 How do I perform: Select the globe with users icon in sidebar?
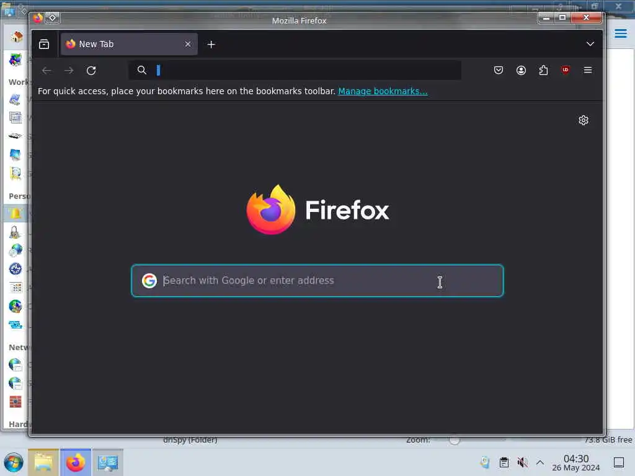click(16, 306)
